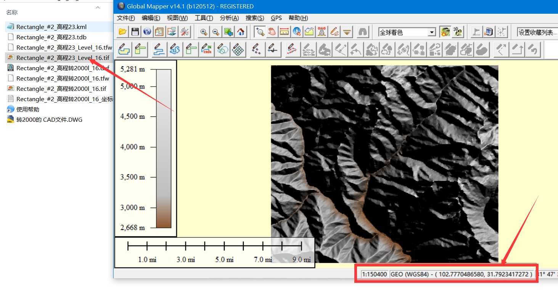
Task: Click the Open Data Files folder icon
Action: [x=122, y=32]
